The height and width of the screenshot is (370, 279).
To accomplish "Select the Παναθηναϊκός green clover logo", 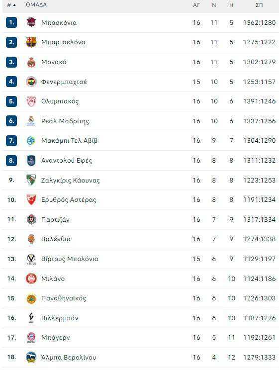I will (31, 298).
